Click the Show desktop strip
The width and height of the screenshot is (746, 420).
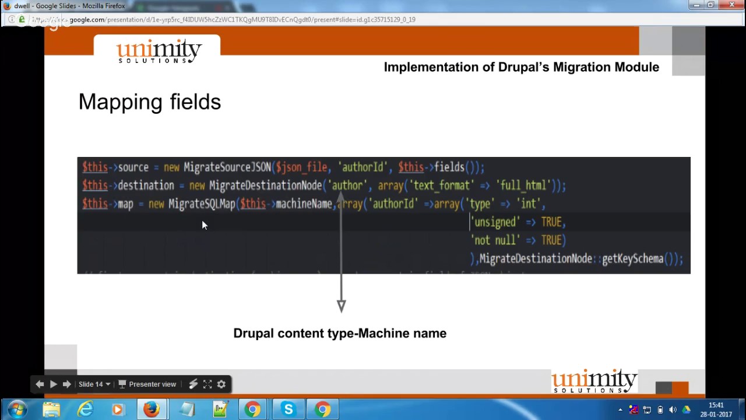742,409
